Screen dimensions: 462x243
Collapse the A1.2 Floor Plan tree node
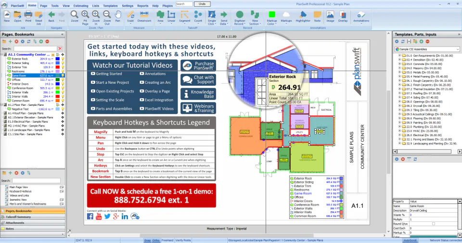point(2,105)
